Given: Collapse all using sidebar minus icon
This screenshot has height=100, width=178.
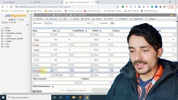Looking at the screenshot, I should point(27,25).
